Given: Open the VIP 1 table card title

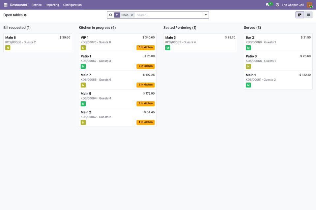Looking at the screenshot, I should pyautogui.click(x=84, y=37).
